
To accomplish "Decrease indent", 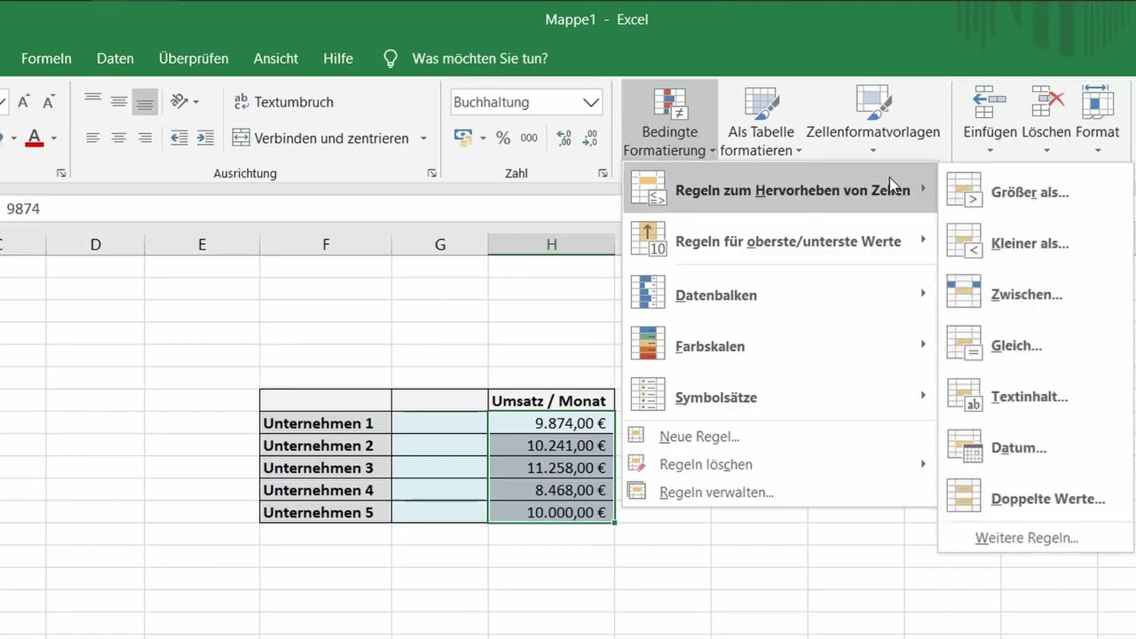I will tap(179, 138).
